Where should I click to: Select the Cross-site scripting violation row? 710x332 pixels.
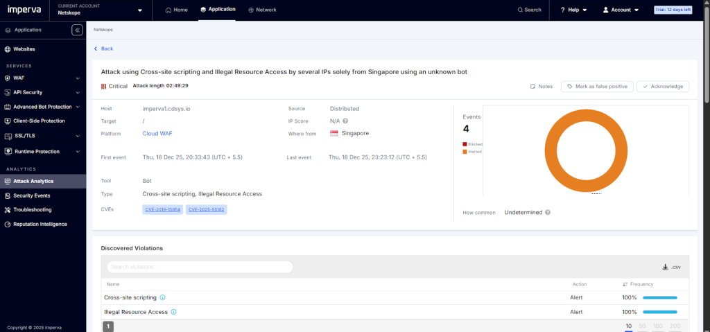click(395, 297)
